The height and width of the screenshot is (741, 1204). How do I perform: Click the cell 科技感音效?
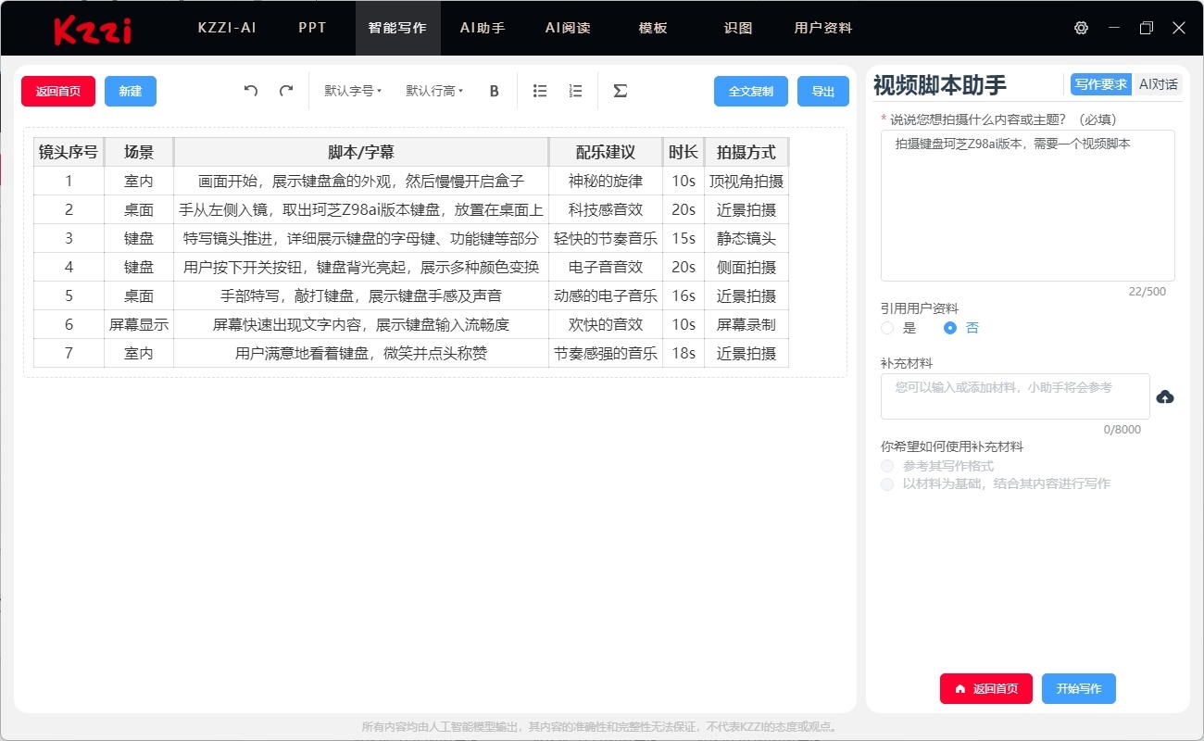pos(606,209)
